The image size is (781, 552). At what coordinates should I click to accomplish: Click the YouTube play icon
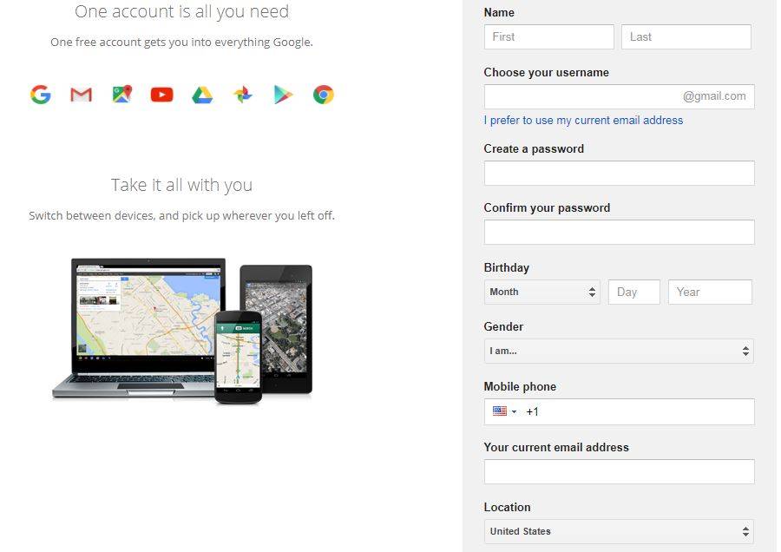162,94
